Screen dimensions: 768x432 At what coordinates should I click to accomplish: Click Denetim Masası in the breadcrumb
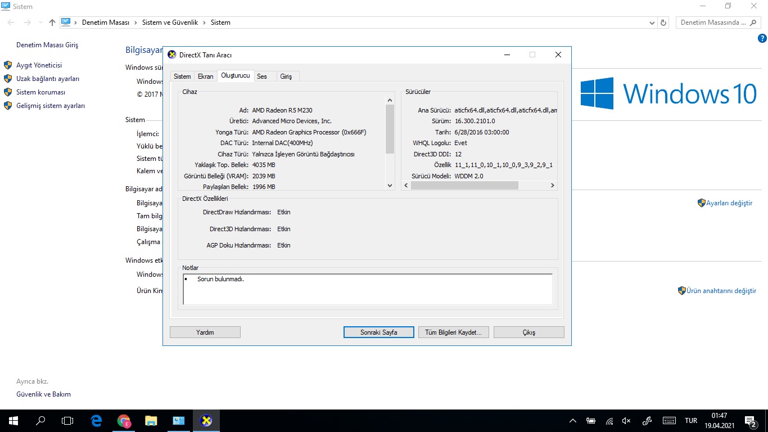pyautogui.click(x=106, y=22)
